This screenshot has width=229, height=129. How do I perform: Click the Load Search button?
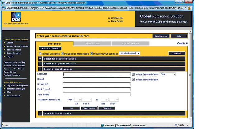(161, 36)
